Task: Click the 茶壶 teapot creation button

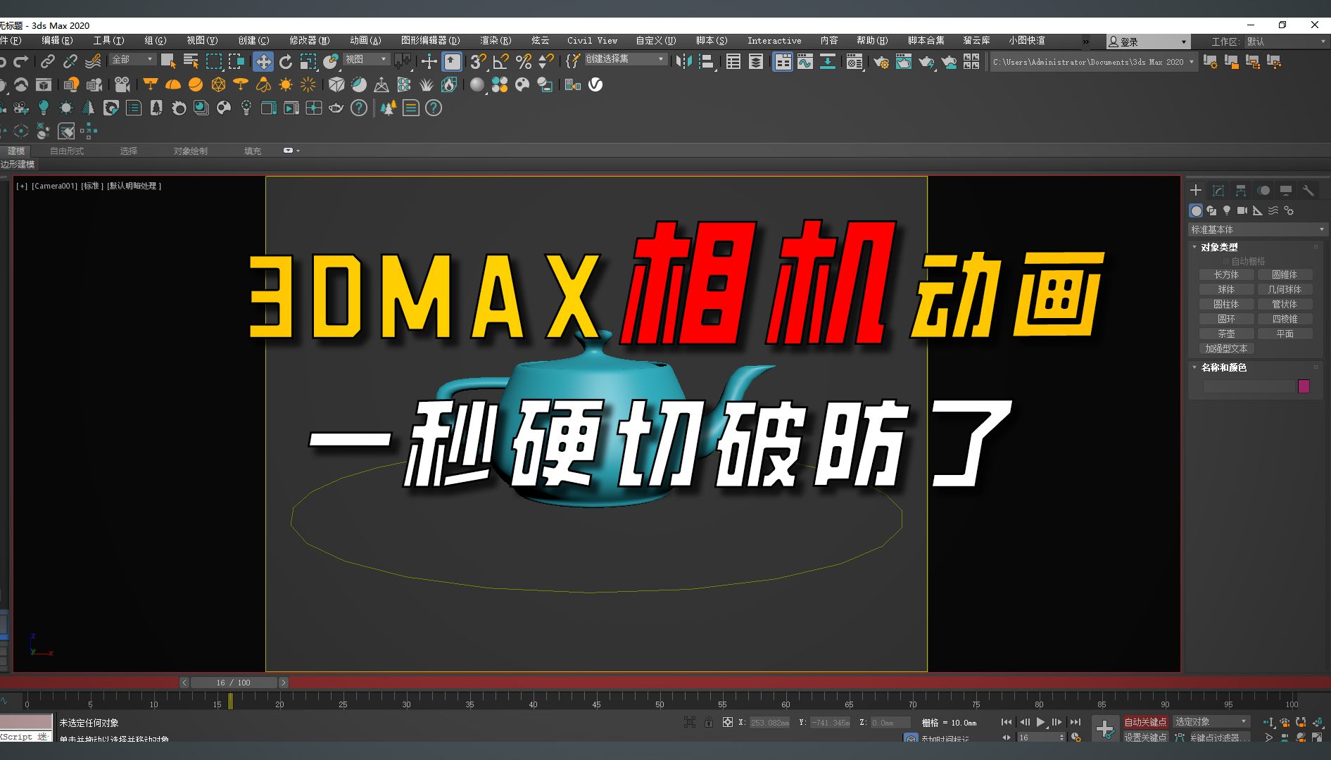Action: (1226, 334)
